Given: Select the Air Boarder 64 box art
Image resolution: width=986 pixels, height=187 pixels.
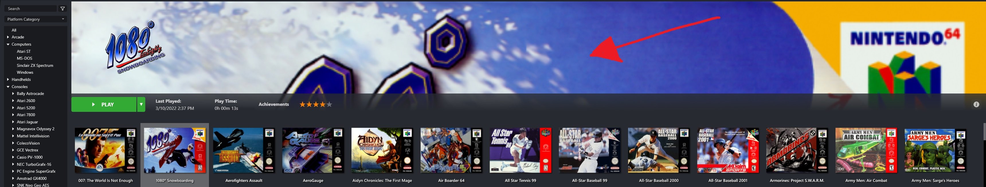Looking at the screenshot, I should (451, 150).
